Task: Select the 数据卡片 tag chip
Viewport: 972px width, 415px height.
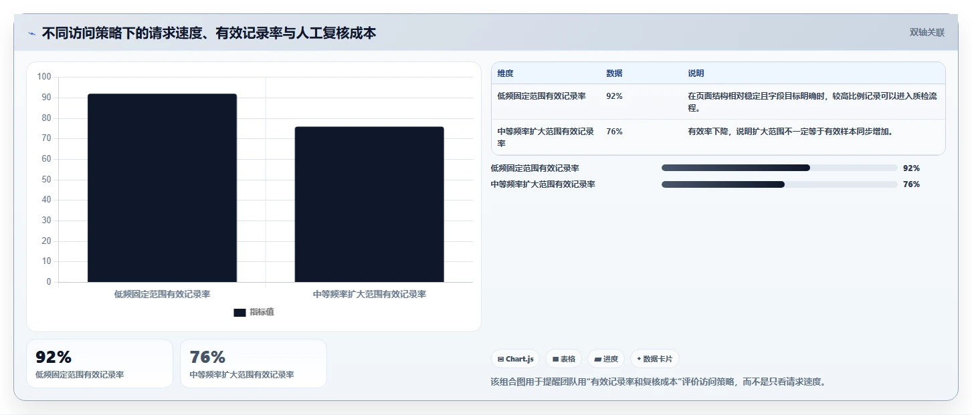Action: (655, 359)
